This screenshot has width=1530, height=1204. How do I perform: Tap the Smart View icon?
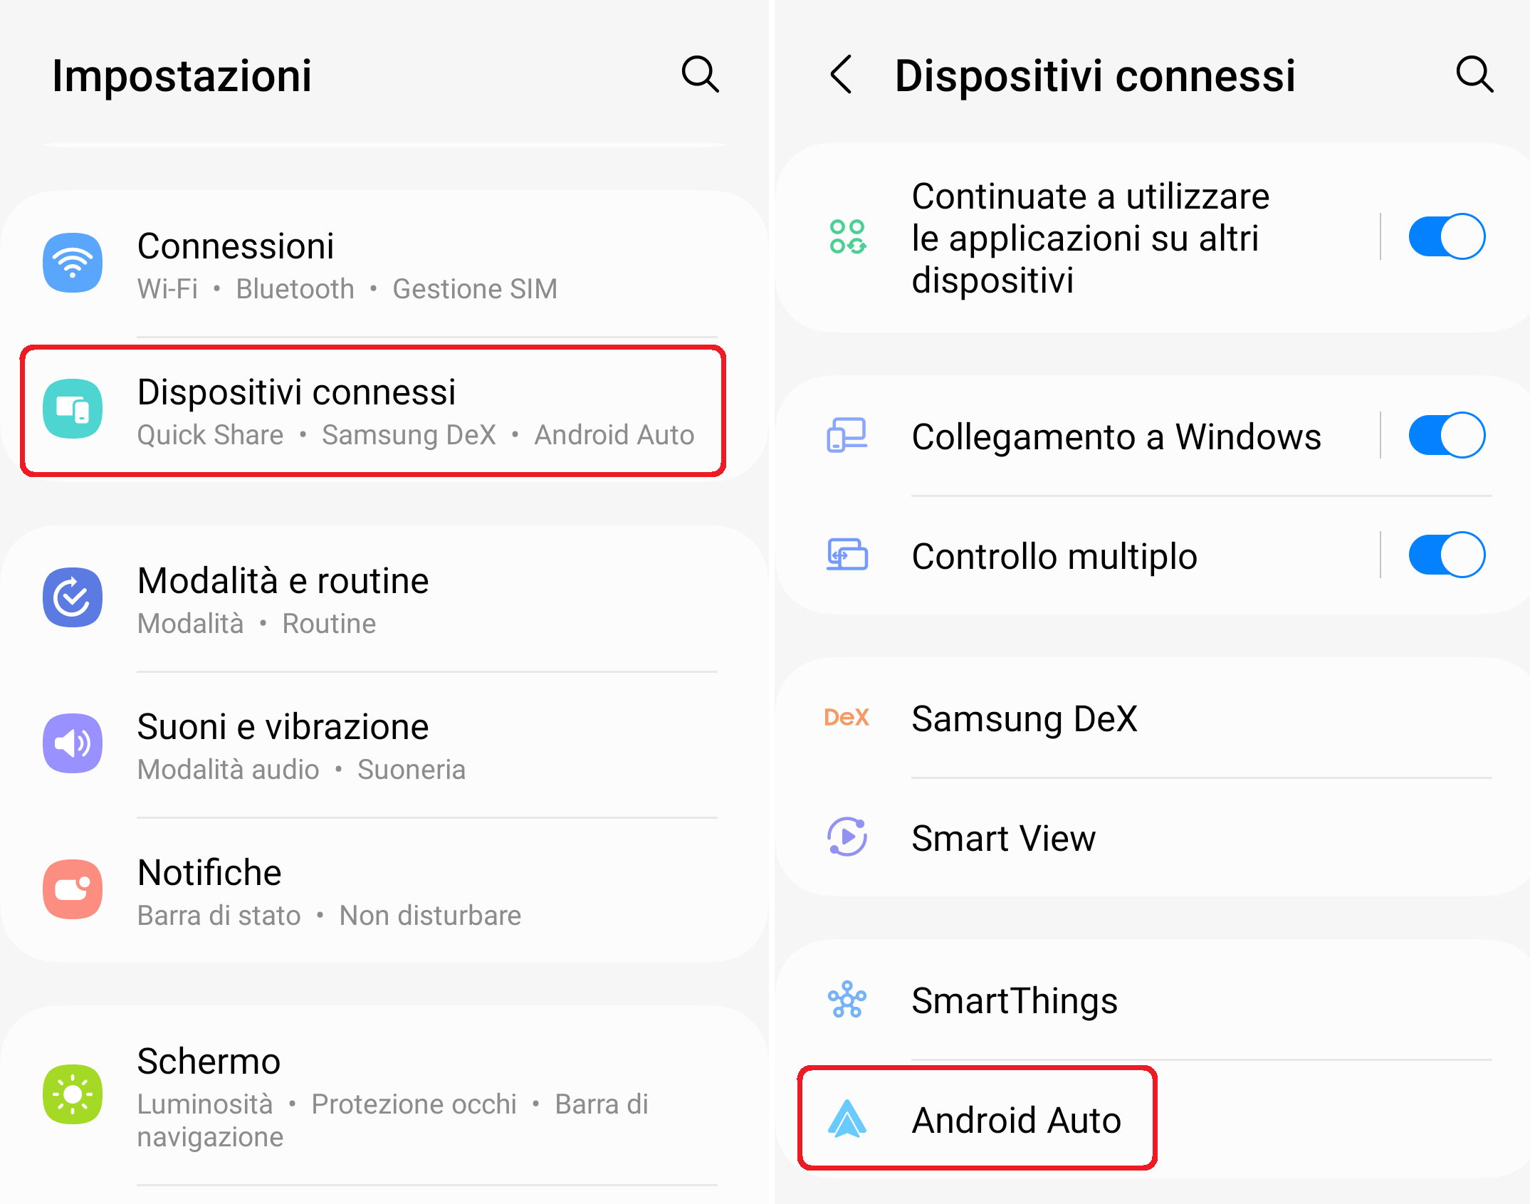(x=847, y=837)
